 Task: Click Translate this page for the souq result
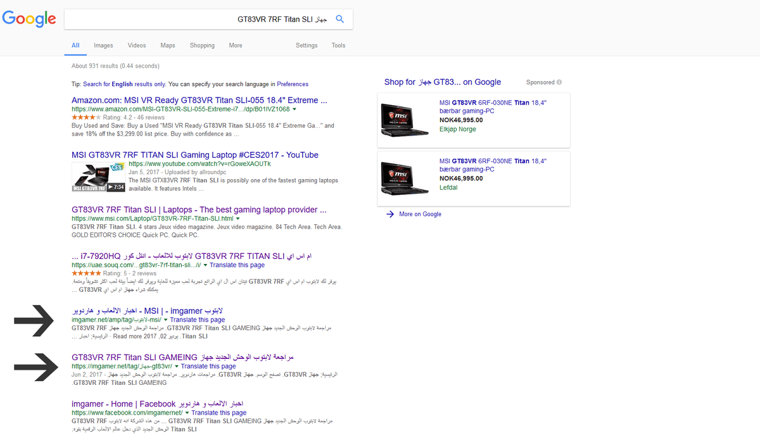[237, 265]
